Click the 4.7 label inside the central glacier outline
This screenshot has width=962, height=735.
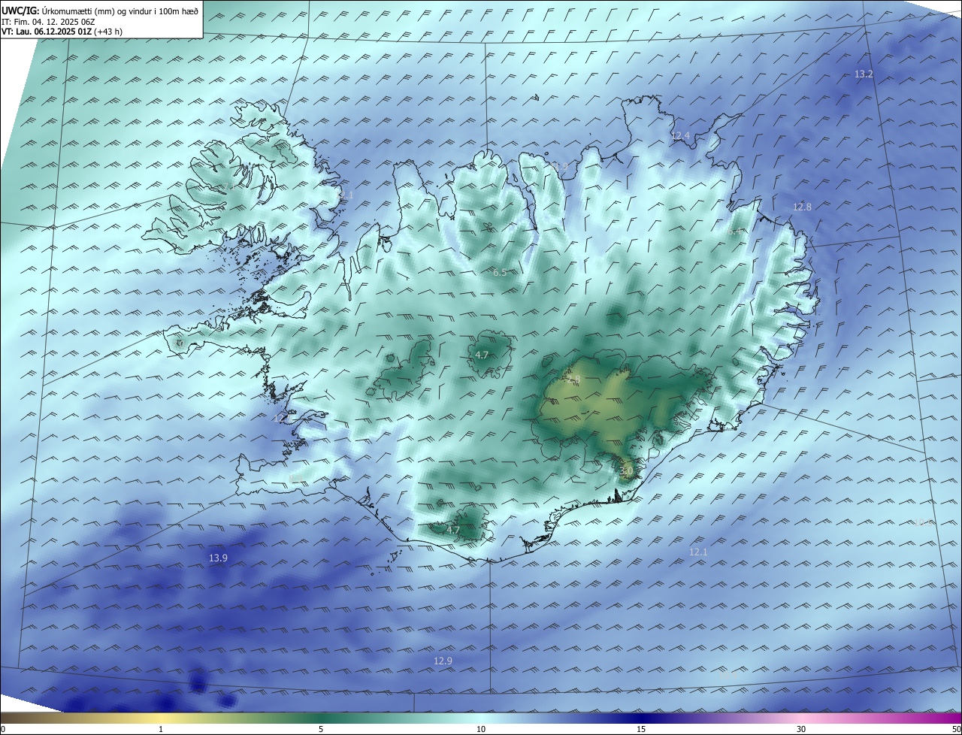point(482,355)
